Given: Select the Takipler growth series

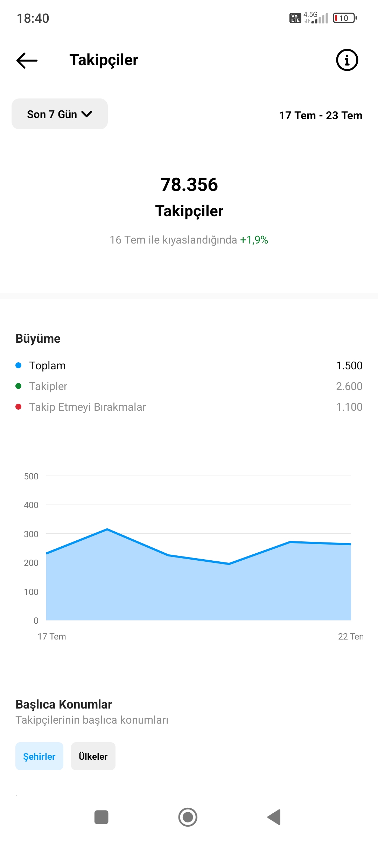Looking at the screenshot, I should point(189,386).
